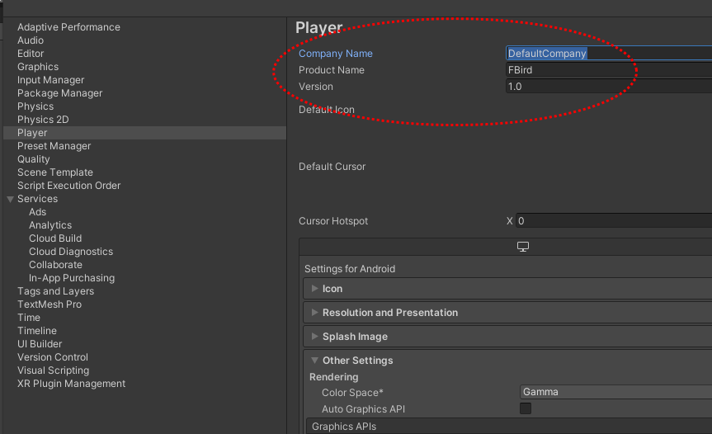Open Graphics settings category
The image size is (712, 434).
click(38, 67)
